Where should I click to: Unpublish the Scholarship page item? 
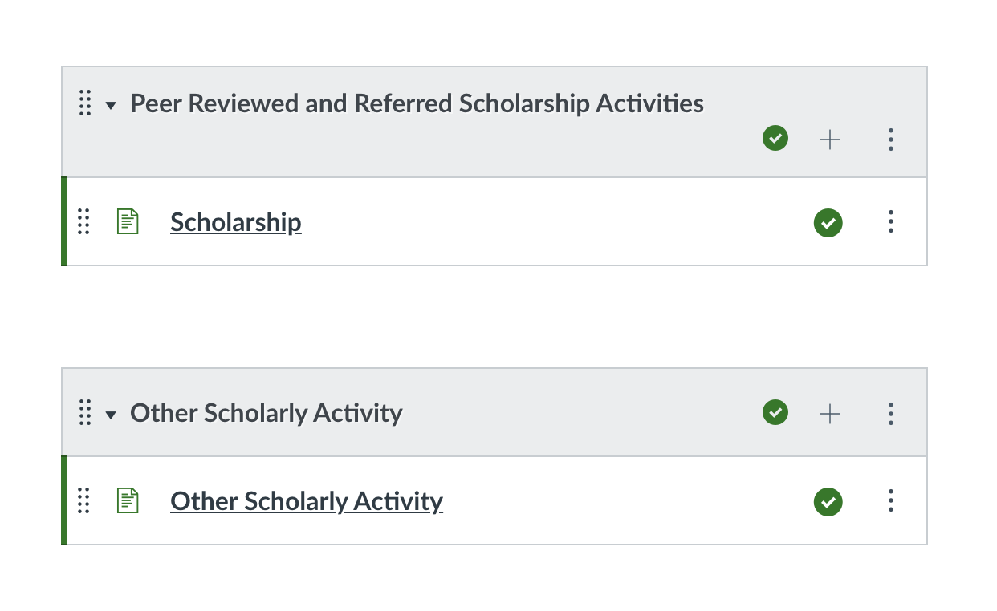tap(828, 222)
